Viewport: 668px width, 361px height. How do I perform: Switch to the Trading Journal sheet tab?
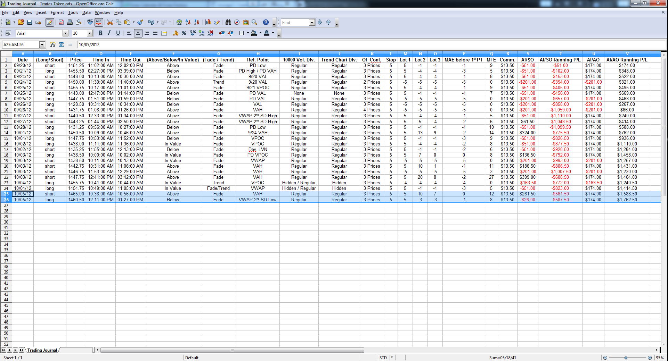[42, 350]
